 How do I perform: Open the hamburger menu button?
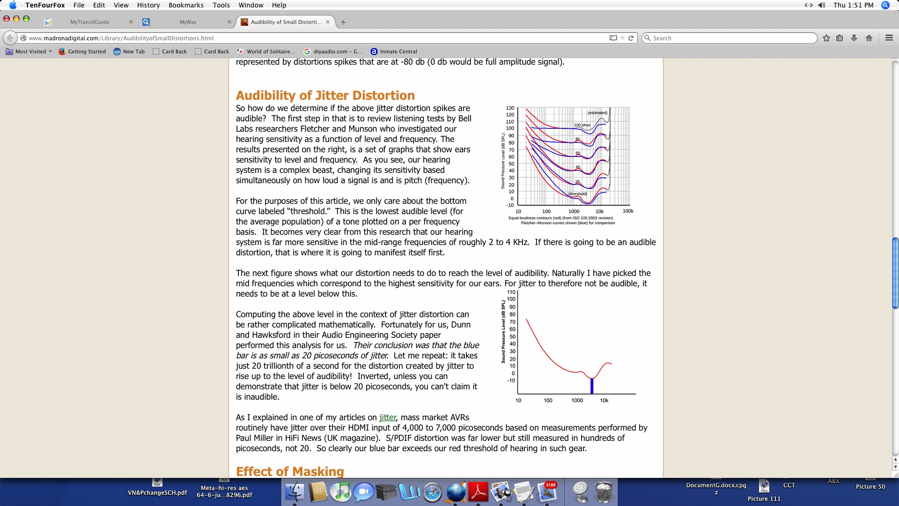pyautogui.click(x=889, y=38)
